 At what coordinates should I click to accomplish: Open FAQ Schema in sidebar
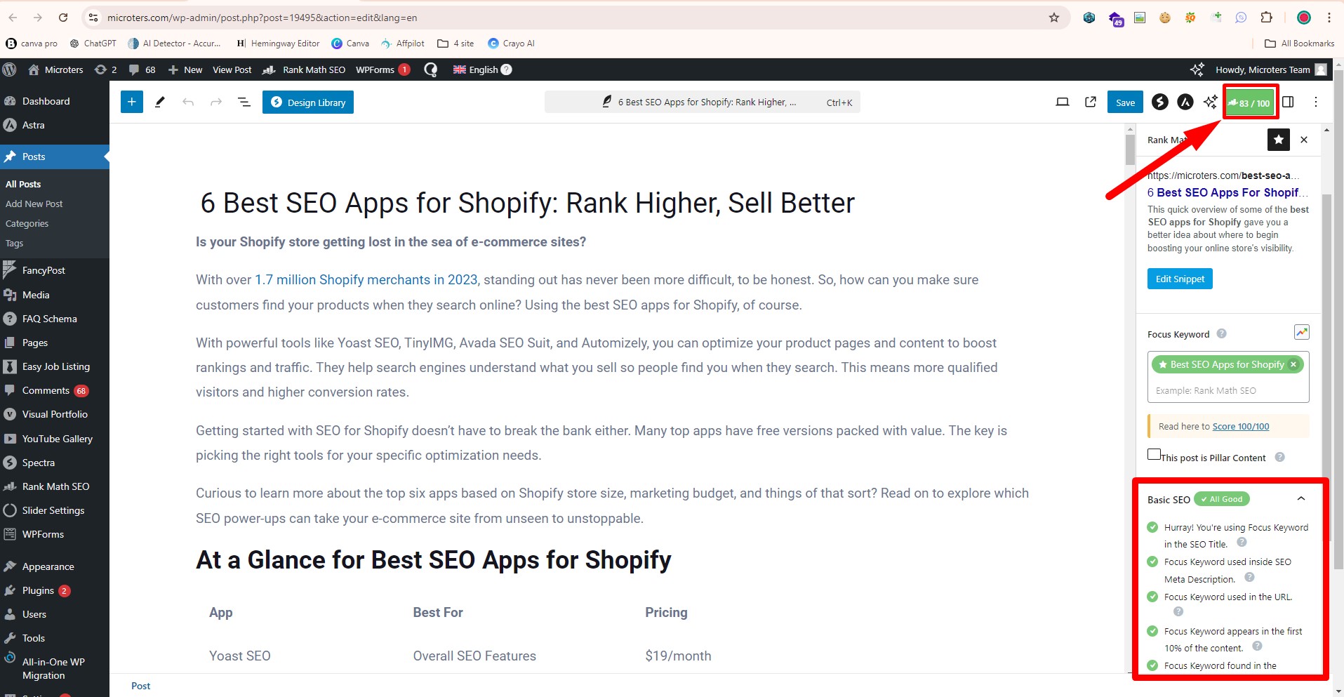point(49,319)
